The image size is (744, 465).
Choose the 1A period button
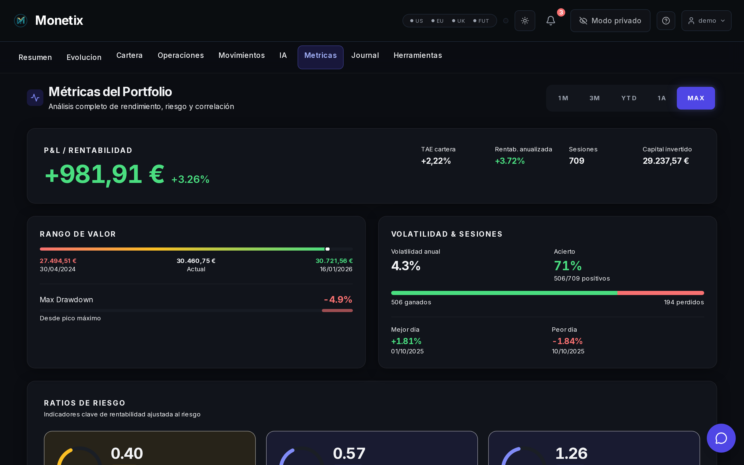(662, 98)
